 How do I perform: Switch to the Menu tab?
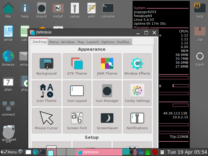pos(54,42)
